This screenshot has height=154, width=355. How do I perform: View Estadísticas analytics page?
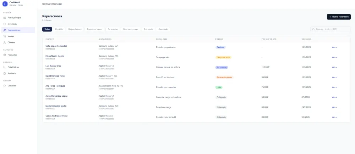(13, 67)
